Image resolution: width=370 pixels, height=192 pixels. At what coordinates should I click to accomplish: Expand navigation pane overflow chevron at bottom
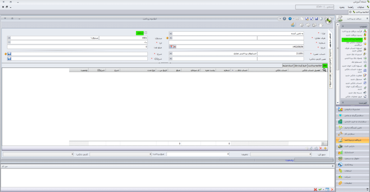point(367,189)
